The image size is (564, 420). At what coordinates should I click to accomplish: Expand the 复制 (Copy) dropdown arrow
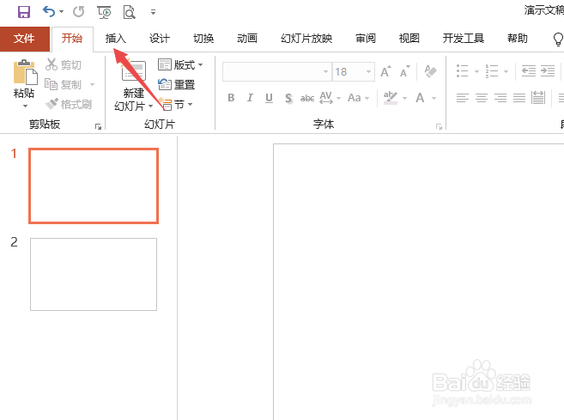point(93,84)
